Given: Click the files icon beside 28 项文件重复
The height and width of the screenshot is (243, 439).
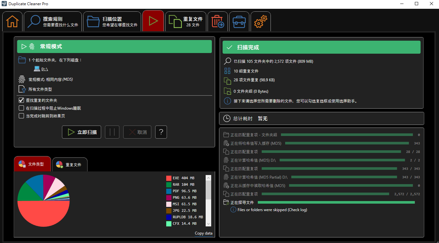Looking at the screenshot, I should (227, 81).
